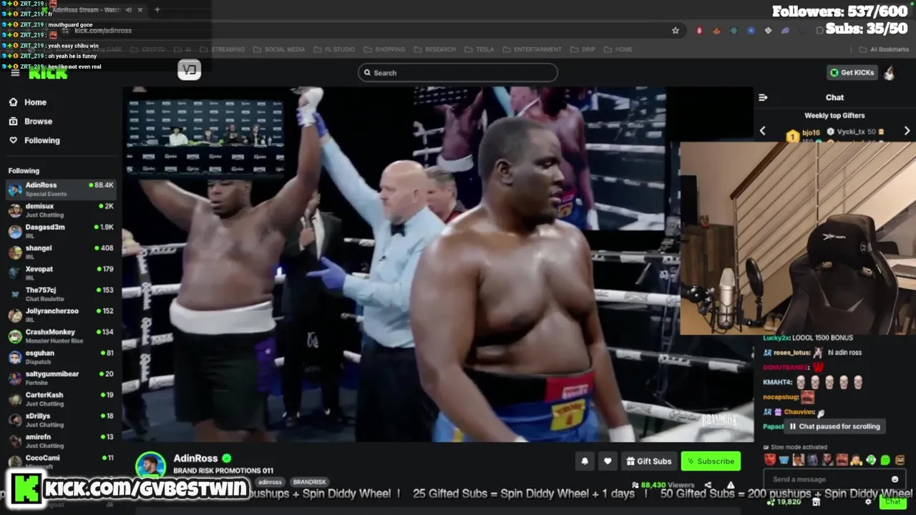Open Xevopat channel from sidebar

pyautogui.click(x=61, y=273)
